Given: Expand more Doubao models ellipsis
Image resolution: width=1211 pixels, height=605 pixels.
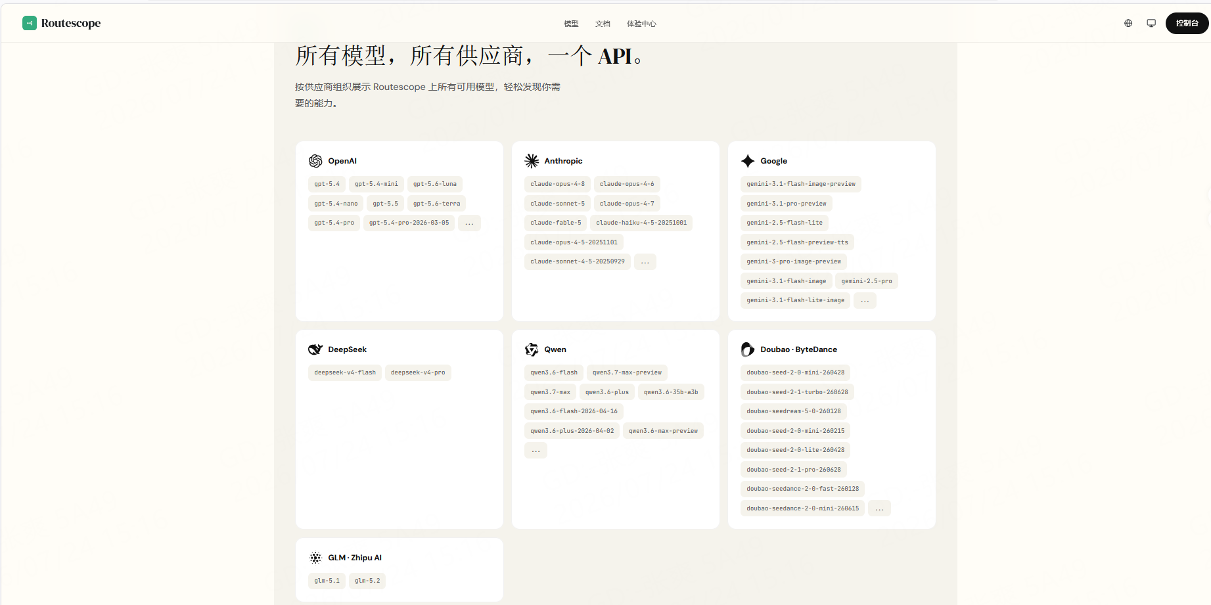Looking at the screenshot, I should (x=879, y=508).
